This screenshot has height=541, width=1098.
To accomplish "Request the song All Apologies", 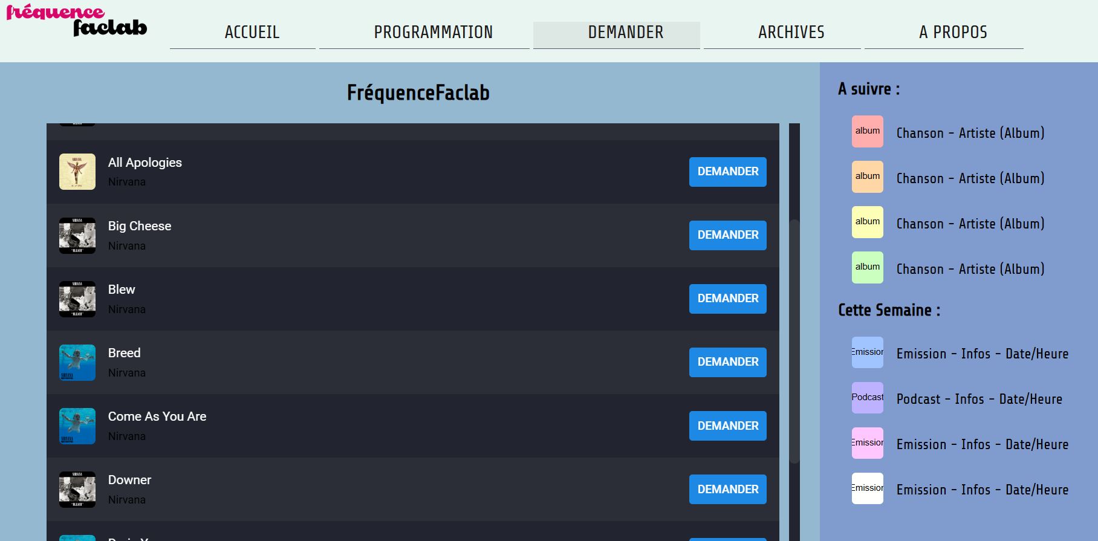I will click(728, 172).
